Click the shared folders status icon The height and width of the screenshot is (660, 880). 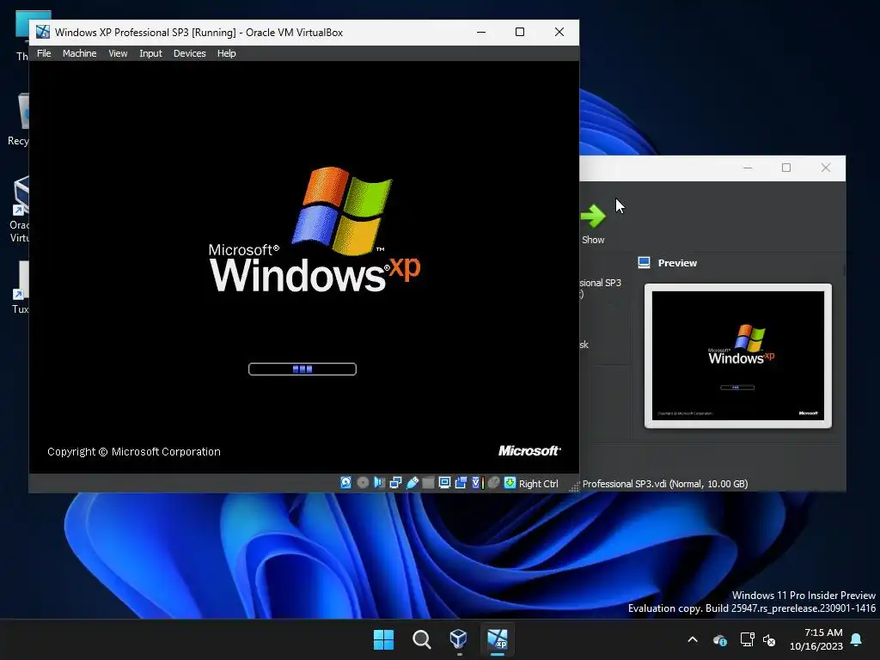tap(428, 483)
